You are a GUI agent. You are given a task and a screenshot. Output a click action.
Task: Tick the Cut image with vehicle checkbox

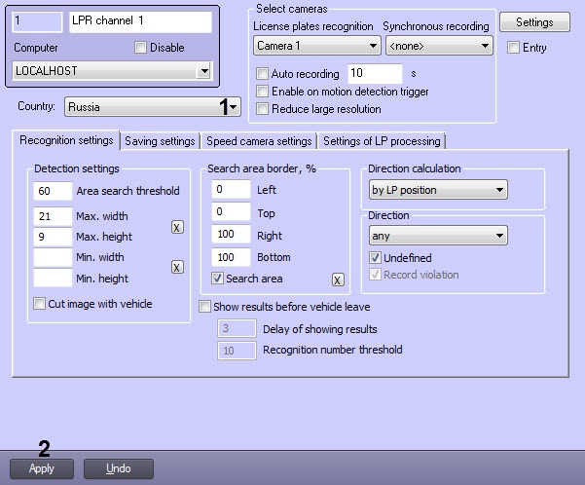pyautogui.click(x=40, y=304)
